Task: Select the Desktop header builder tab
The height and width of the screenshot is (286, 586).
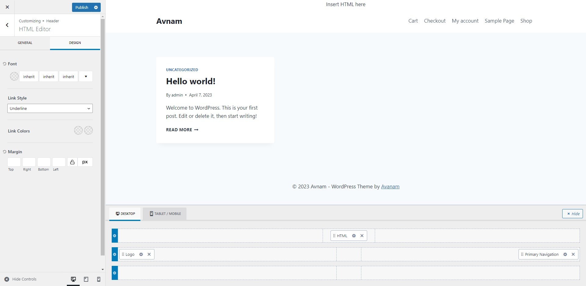Action: (125, 214)
